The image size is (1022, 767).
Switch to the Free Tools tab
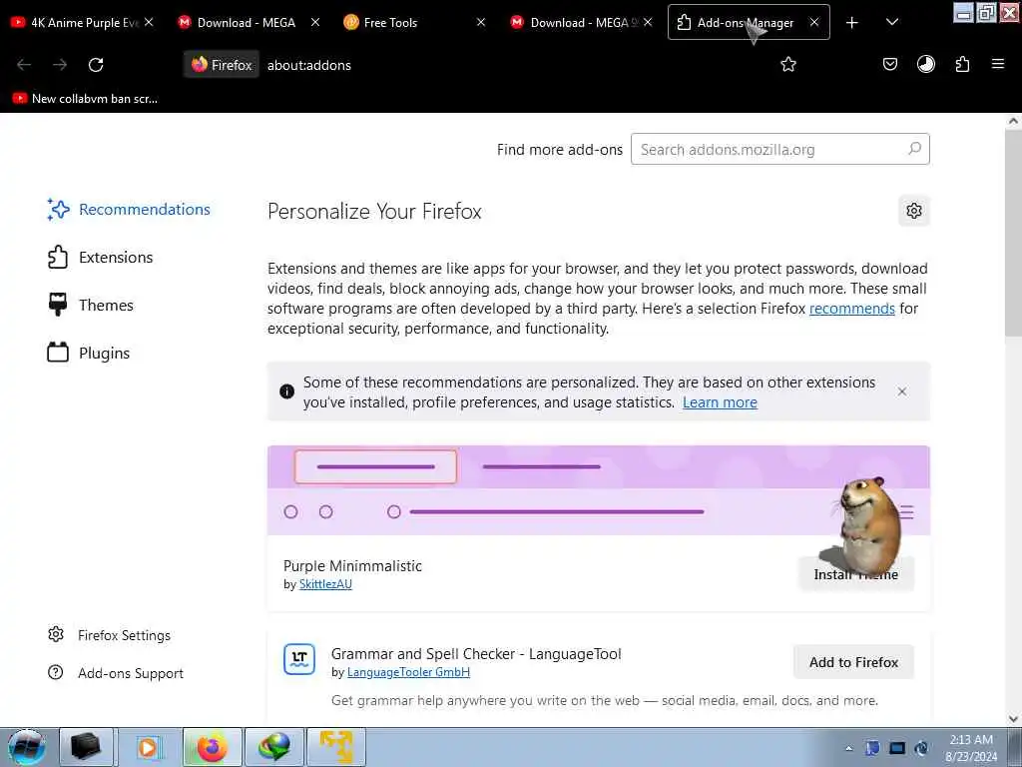(390, 22)
